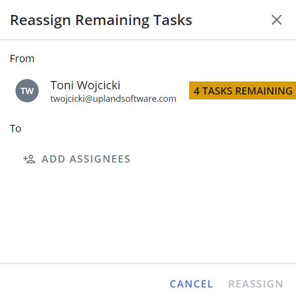Click the number 4 in the yellow badge
This screenshot has height=301, width=296.
point(196,91)
